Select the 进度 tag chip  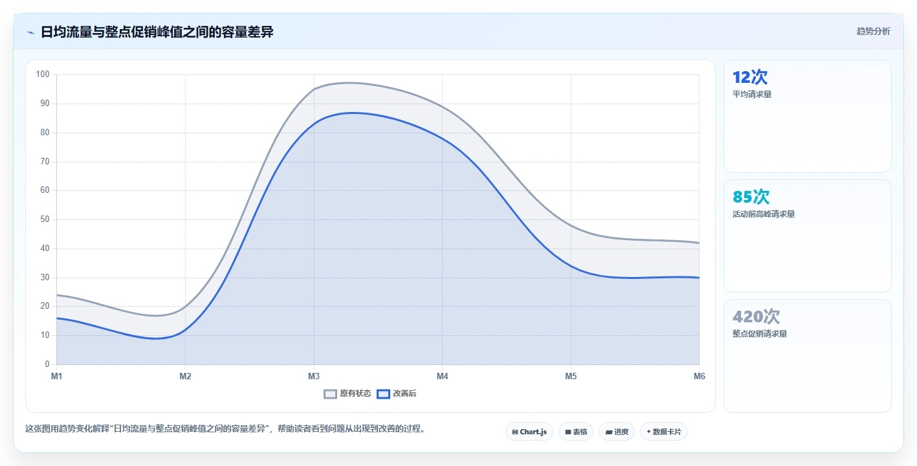click(617, 432)
